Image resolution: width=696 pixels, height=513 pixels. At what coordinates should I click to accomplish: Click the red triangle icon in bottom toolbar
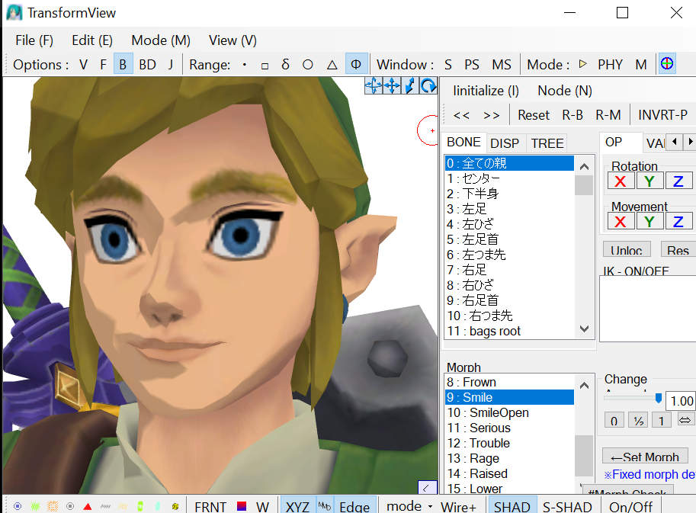pos(88,506)
